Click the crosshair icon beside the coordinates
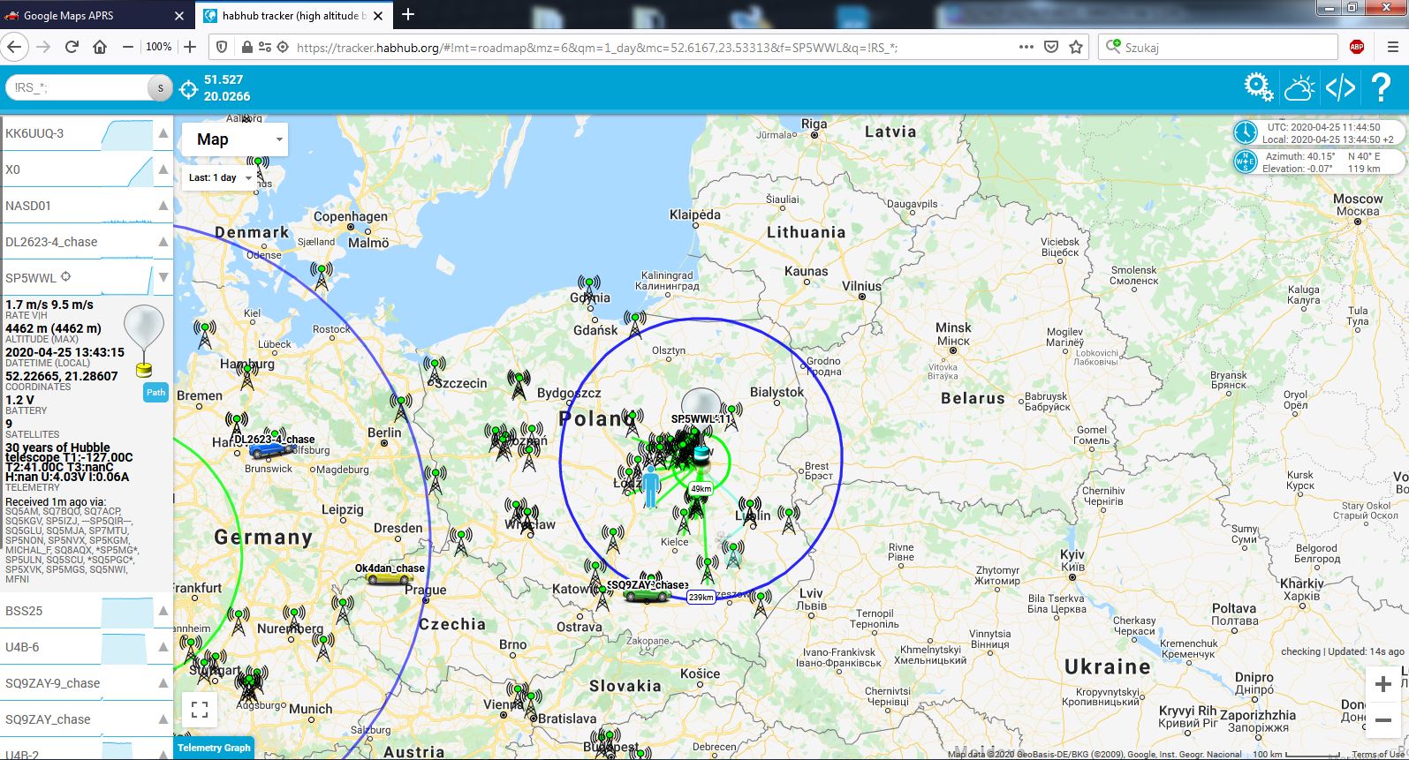 coord(188,88)
